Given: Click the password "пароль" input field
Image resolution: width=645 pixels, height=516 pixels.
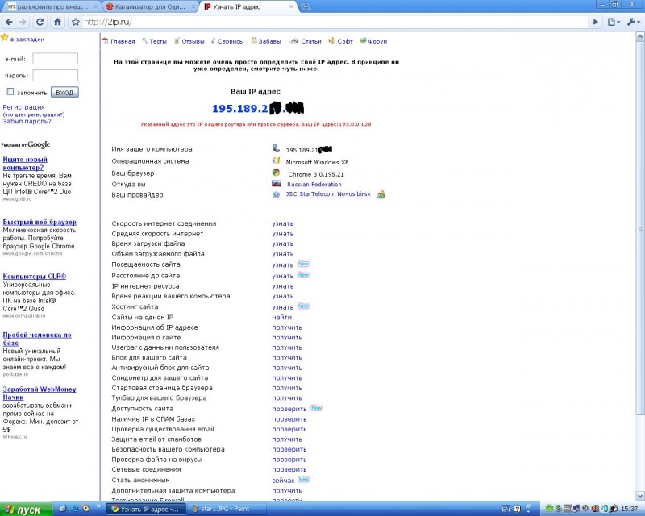Looking at the screenshot, I should tap(55, 76).
